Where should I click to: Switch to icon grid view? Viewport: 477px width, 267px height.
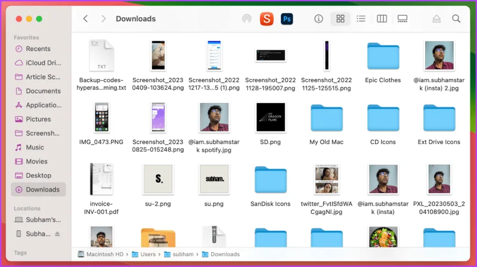[x=340, y=19]
